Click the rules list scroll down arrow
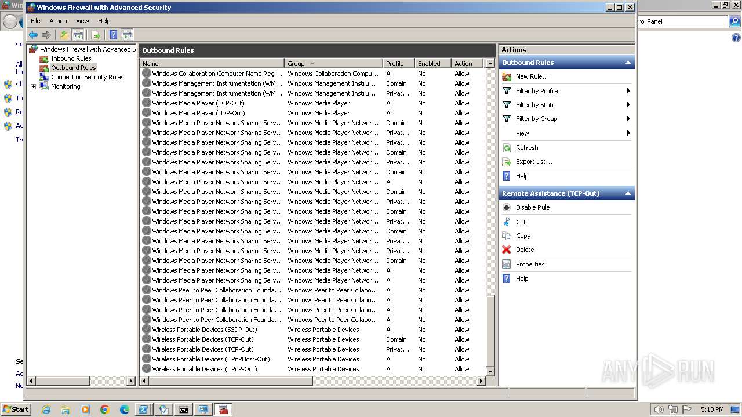 [490, 371]
